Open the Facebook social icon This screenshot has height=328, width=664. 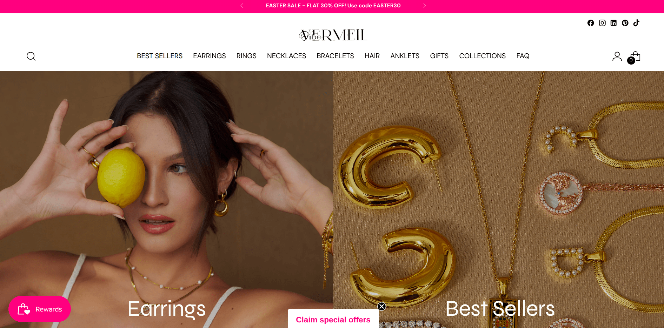pos(591,23)
